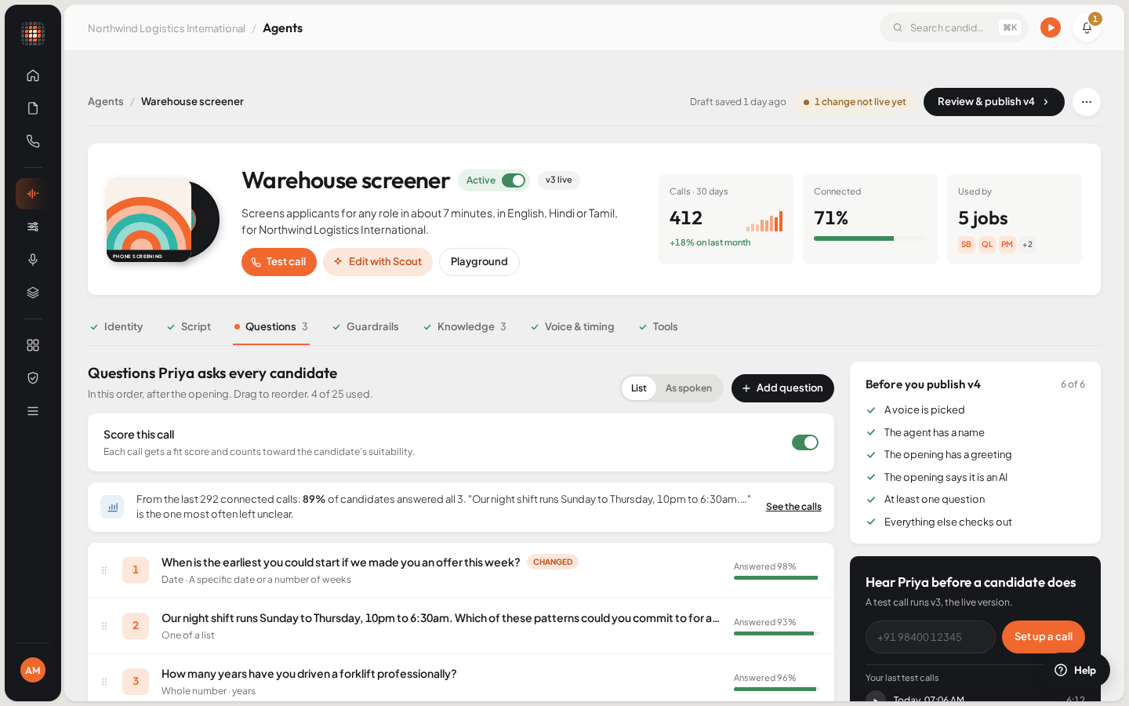Follow the See the calls link

point(793,507)
